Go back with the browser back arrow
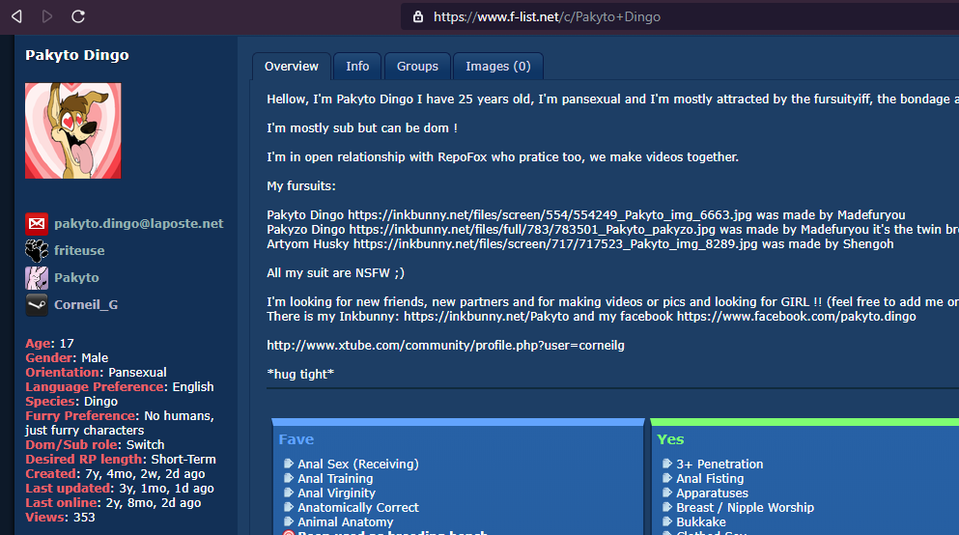Screen dimensions: 959x535 tap(17, 16)
